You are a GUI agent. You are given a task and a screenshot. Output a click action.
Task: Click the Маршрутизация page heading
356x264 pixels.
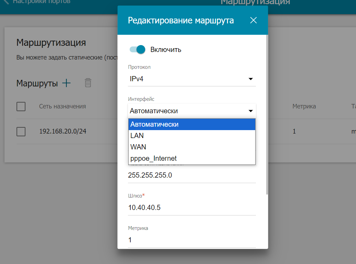[51, 43]
